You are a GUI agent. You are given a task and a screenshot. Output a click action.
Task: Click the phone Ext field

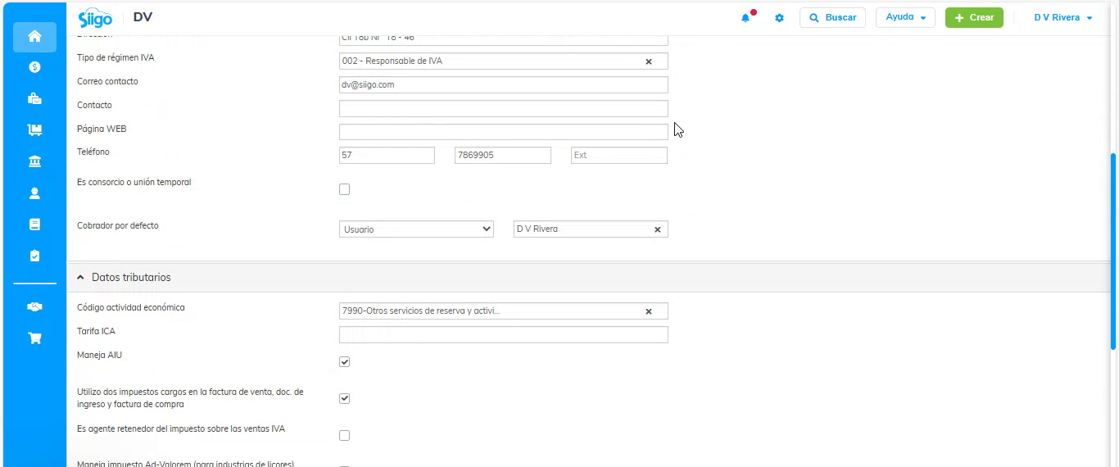[x=619, y=155]
